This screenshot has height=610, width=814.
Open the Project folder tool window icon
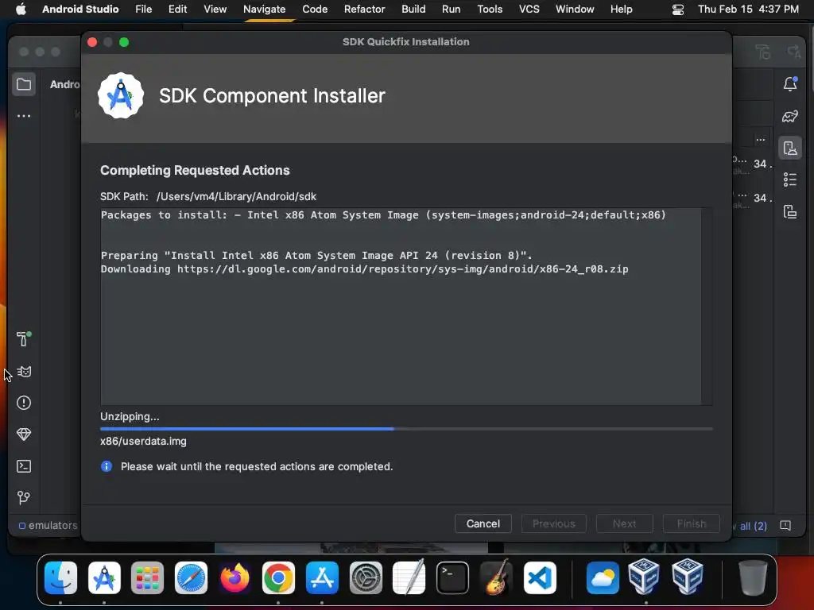[x=24, y=84]
